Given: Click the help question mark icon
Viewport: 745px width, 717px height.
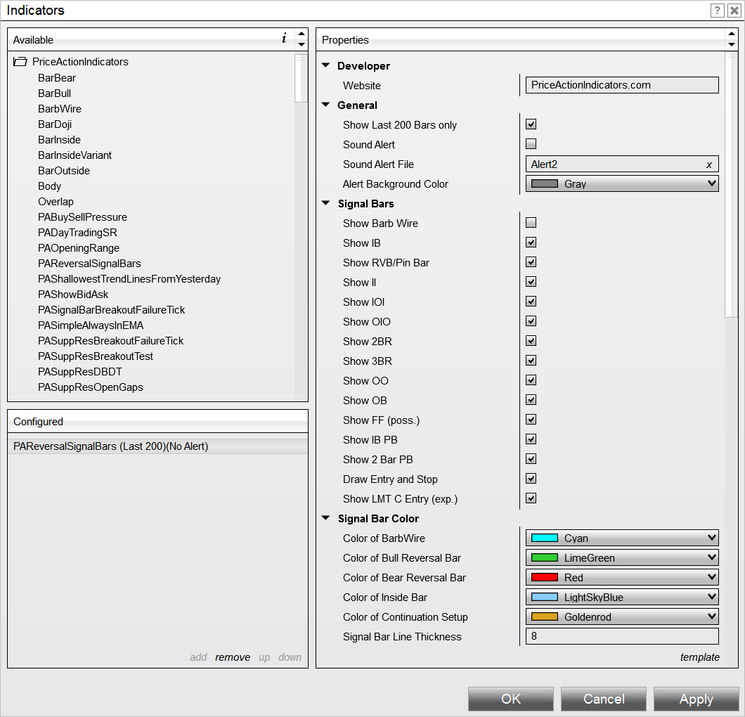Looking at the screenshot, I should click(717, 10).
